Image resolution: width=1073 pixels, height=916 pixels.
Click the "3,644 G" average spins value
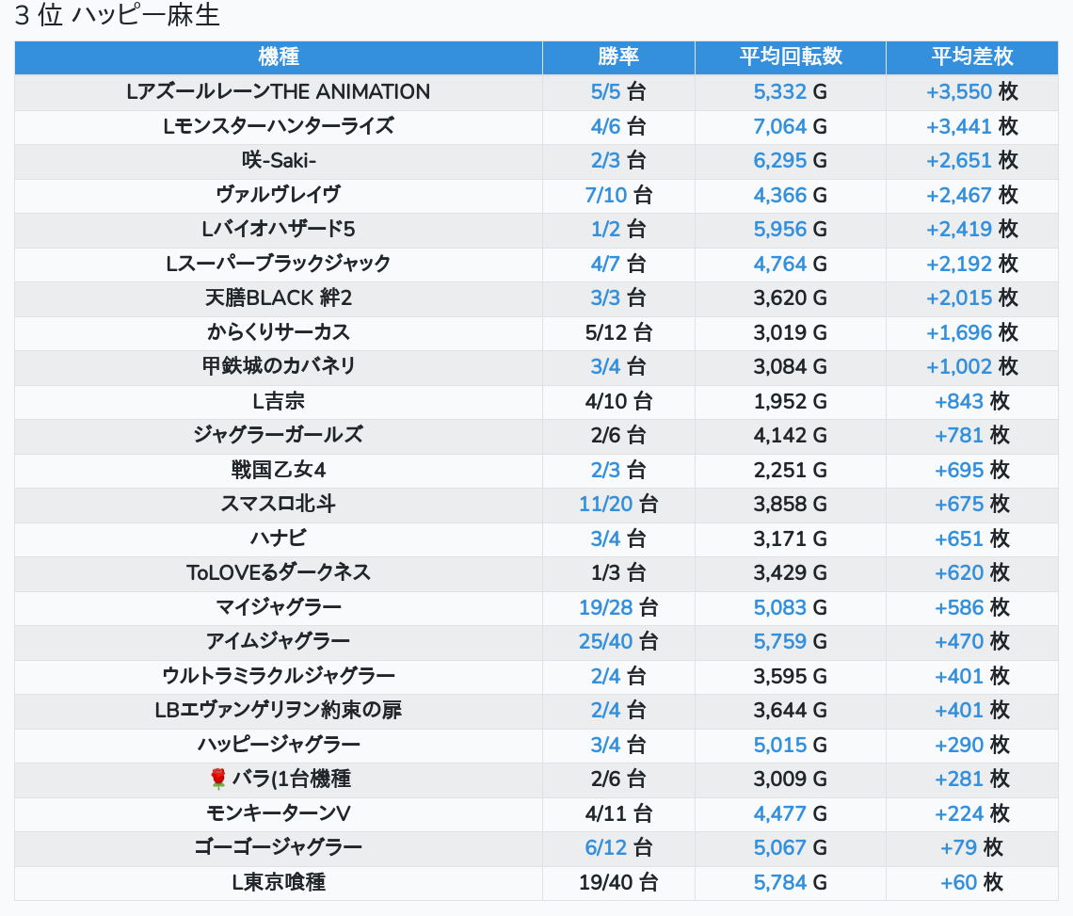791,711
